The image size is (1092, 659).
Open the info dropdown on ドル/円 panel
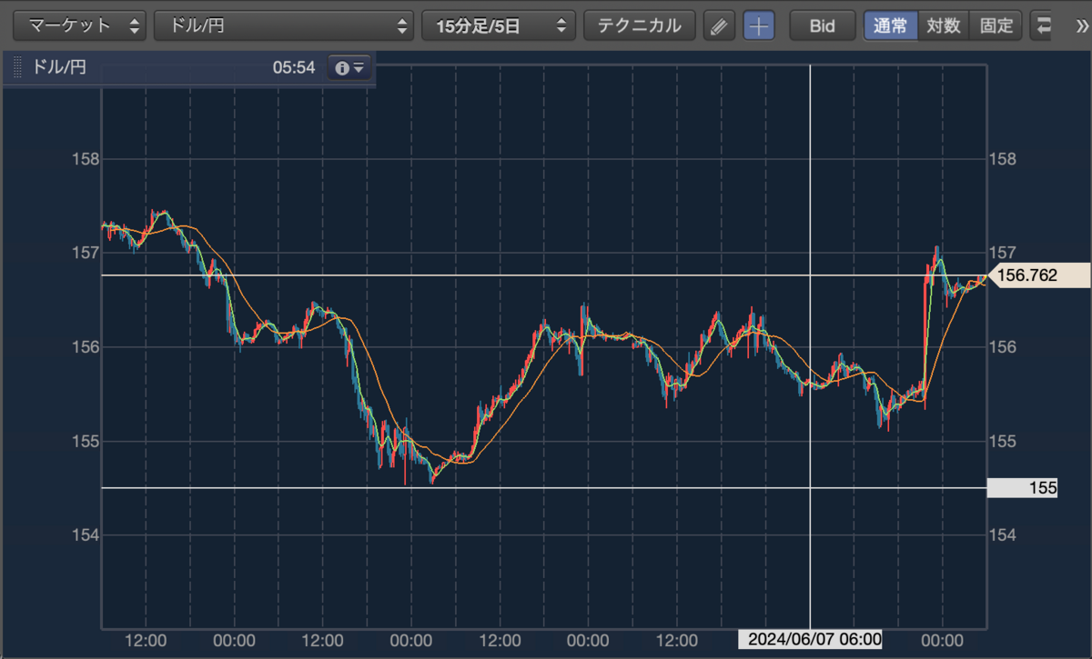(349, 67)
